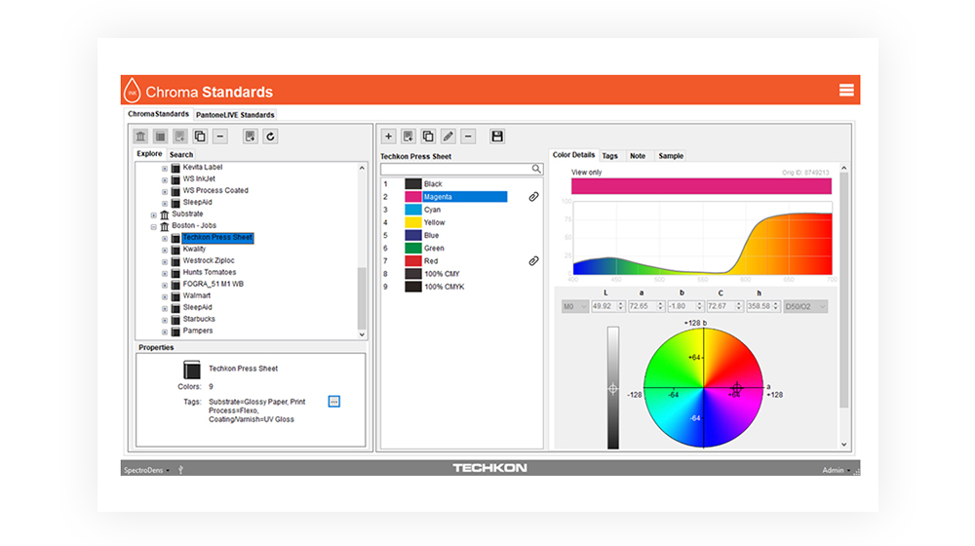Viewport: 975px width, 546px height.
Task: Select the Cyan color swatch row
Action: coord(432,210)
